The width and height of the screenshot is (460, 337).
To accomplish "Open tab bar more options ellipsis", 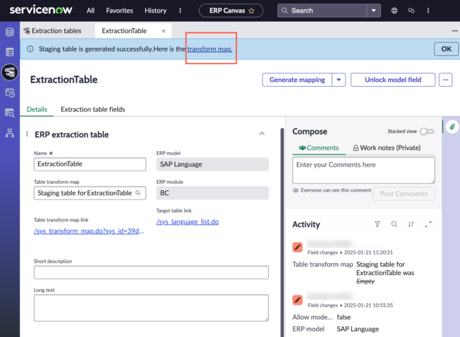I will coord(454,31).
